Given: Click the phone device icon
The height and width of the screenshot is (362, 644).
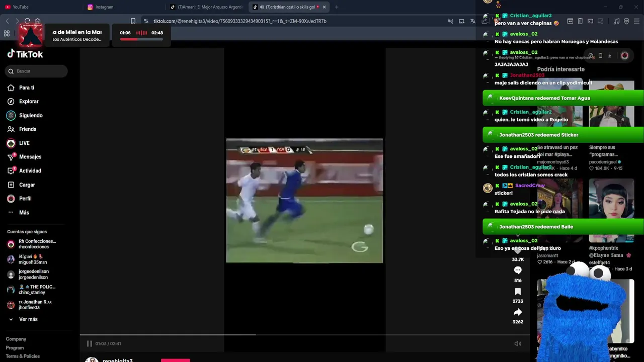Looking at the screenshot, I should point(600,56).
